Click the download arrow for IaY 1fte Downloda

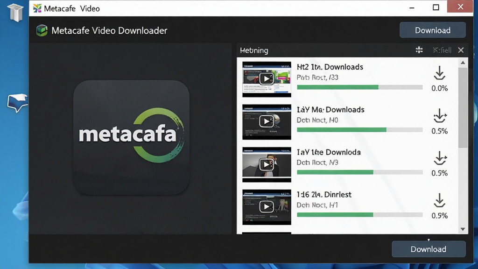pos(440,158)
